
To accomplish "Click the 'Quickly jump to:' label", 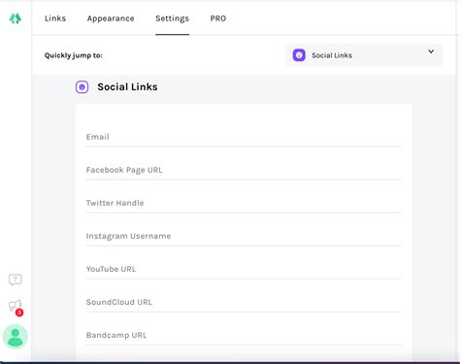I will (74, 55).
